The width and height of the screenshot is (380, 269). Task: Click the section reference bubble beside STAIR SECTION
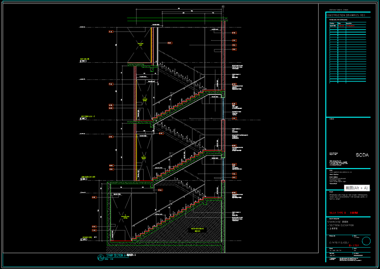[101, 257]
